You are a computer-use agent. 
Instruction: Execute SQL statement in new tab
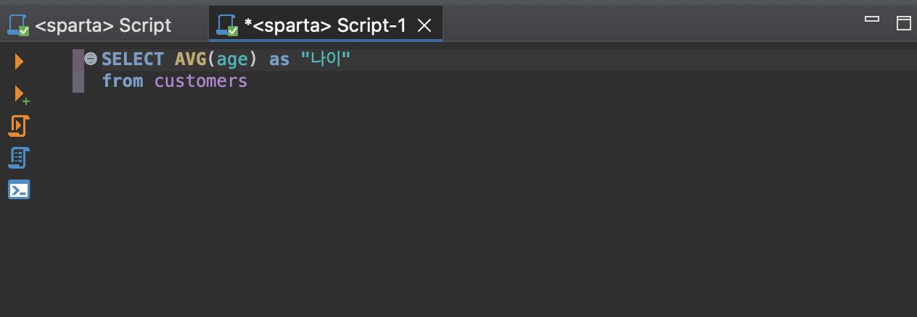(x=21, y=95)
